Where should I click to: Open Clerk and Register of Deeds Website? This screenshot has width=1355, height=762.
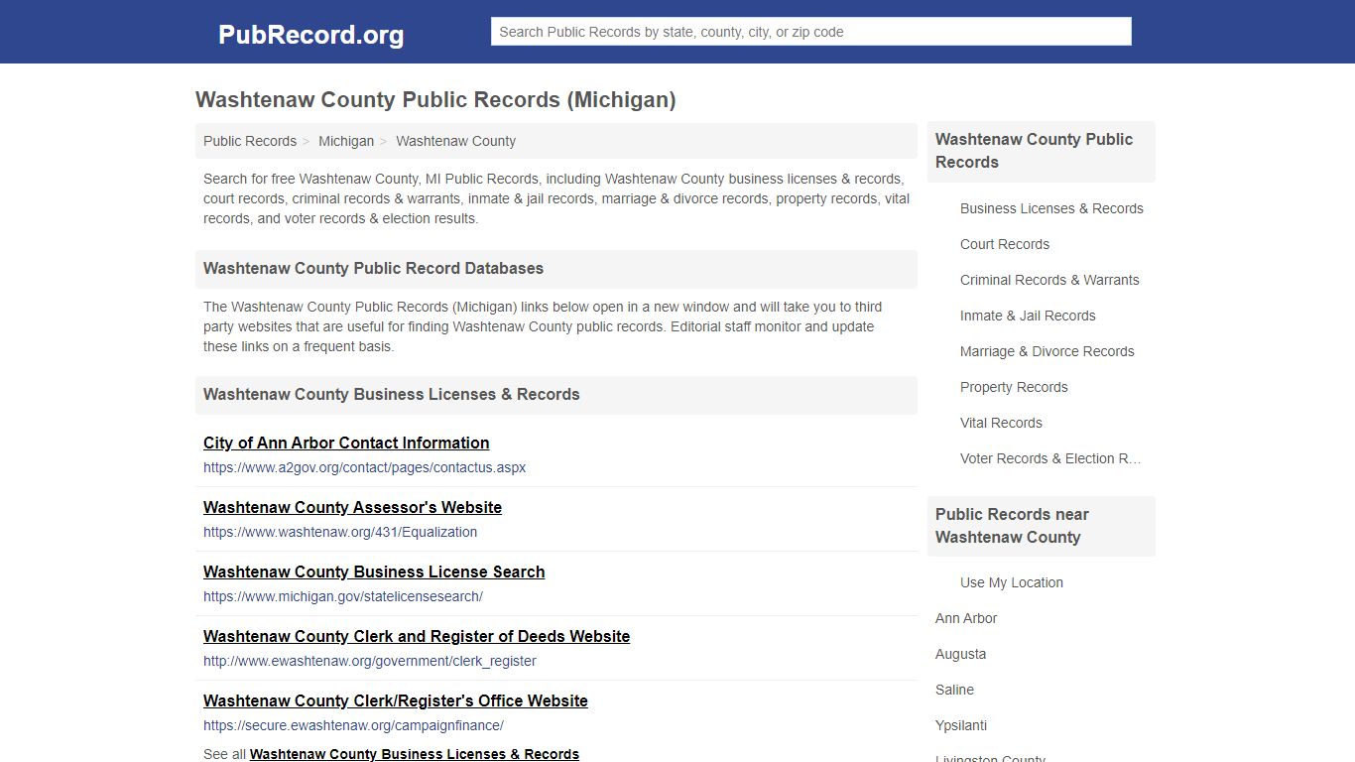[417, 636]
